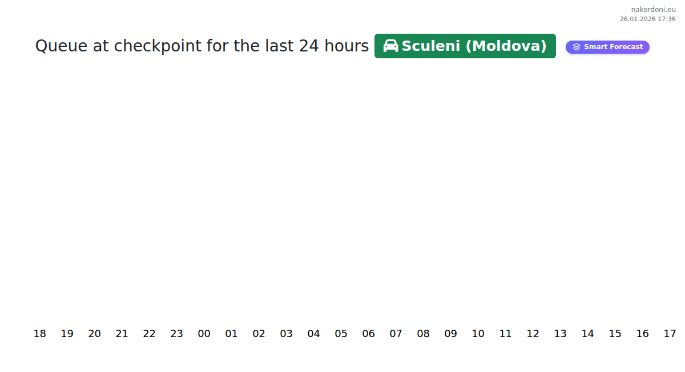The width and height of the screenshot is (685, 372).
Task: Select the 18 hour mark on the axis
Action: click(40, 334)
